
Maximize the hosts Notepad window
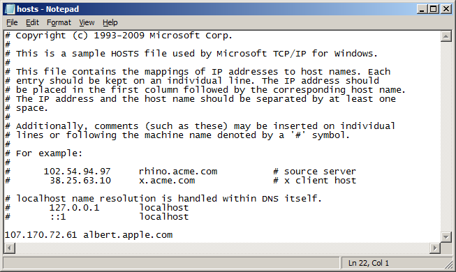pyautogui.click(x=434, y=9)
